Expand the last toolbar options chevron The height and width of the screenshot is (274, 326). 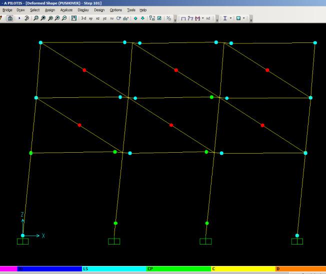click(251, 18)
